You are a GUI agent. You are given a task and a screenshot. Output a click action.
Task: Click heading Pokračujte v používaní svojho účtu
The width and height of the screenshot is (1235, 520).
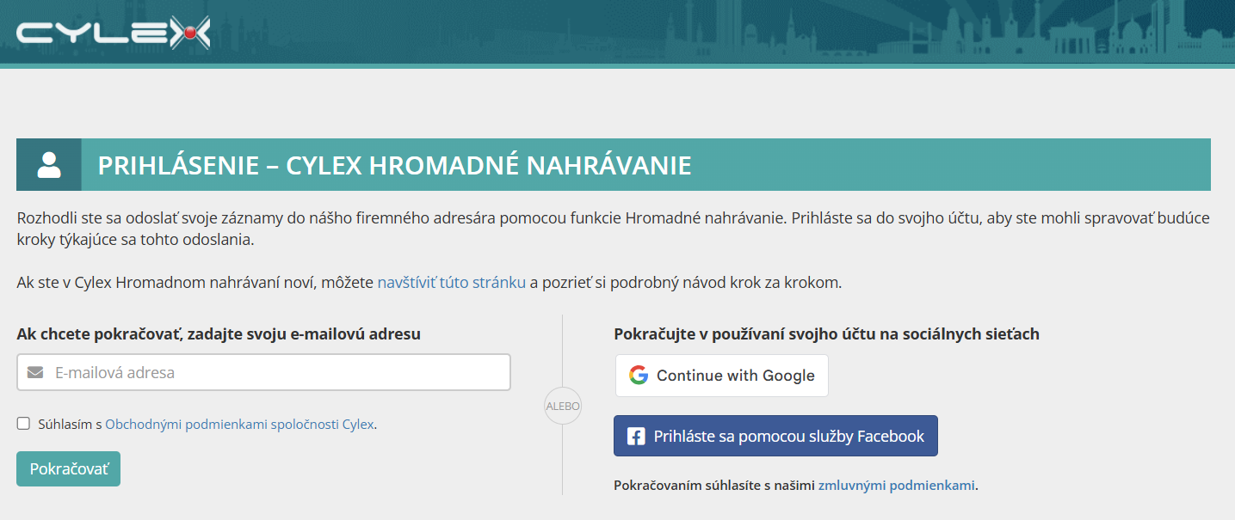pyautogui.click(x=826, y=334)
